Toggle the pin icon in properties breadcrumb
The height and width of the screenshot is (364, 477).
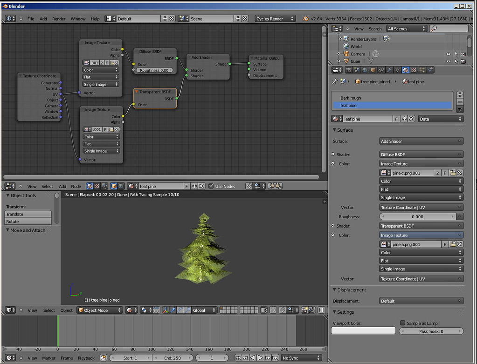pos(335,81)
